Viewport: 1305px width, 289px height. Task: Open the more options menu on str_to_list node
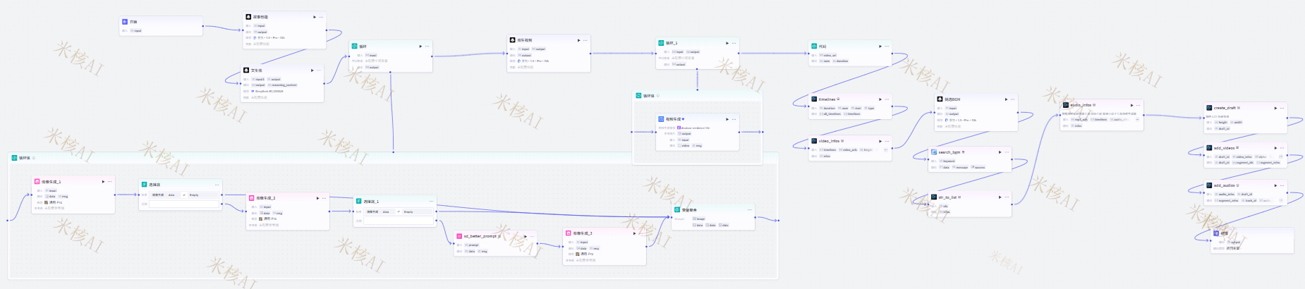click(x=1007, y=197)
